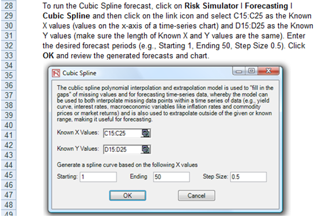Viewport: 318px width, 217px height.
Task: Select row header 45
Action: 9,175
